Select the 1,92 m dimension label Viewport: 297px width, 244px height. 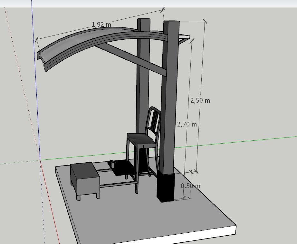tap(101, 25)
